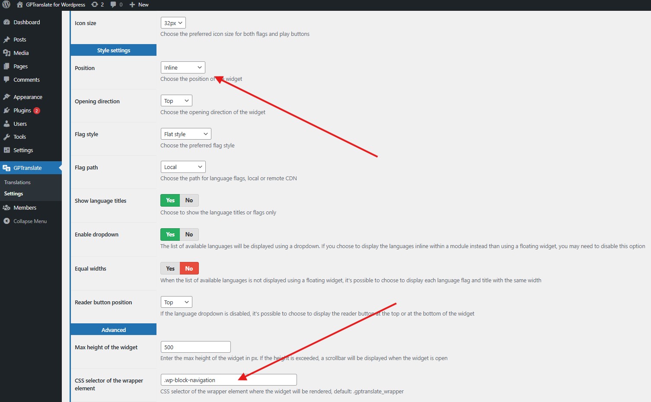Set Show language titles to No
651x402 pixels.
189,200
